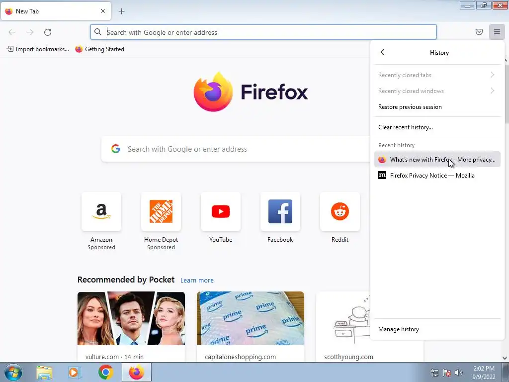Open Getting Started bookmark
Screen dimensions: 509x382
pyautogui.click(x=99, y=49)
